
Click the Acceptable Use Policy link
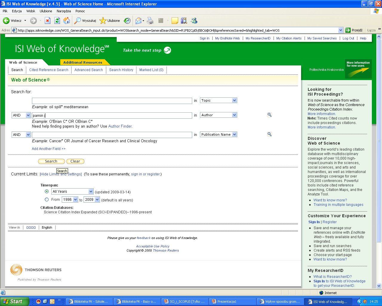click(x=153, y=246)
